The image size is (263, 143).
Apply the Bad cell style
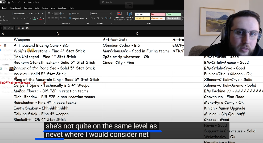(158, 14)
